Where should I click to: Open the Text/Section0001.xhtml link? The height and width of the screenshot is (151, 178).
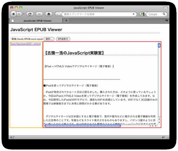(25, 44)
